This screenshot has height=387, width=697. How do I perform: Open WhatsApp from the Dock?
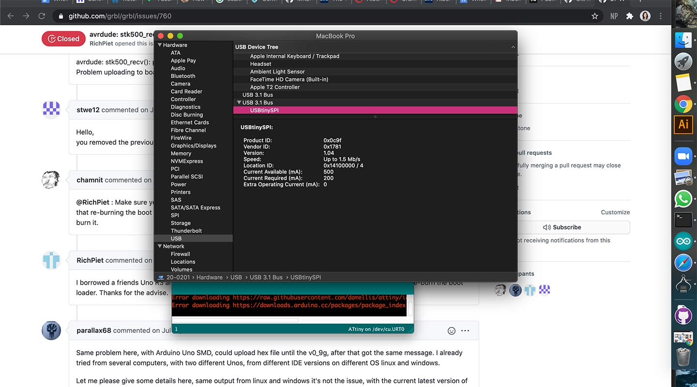coord(683,199)
